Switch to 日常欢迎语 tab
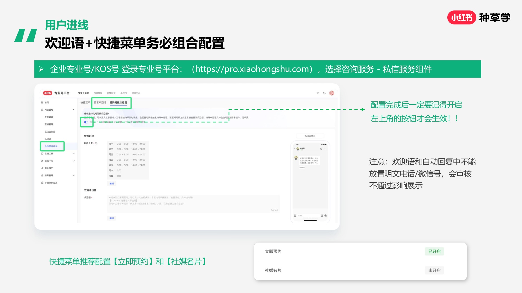522x293 pixels. click(x=100, y=103)
